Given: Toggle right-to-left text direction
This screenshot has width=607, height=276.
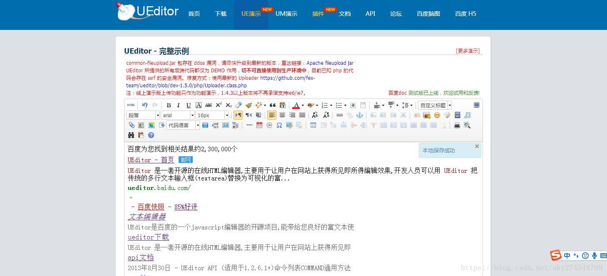Looking at the screenshot, I should tap(249, 115).
